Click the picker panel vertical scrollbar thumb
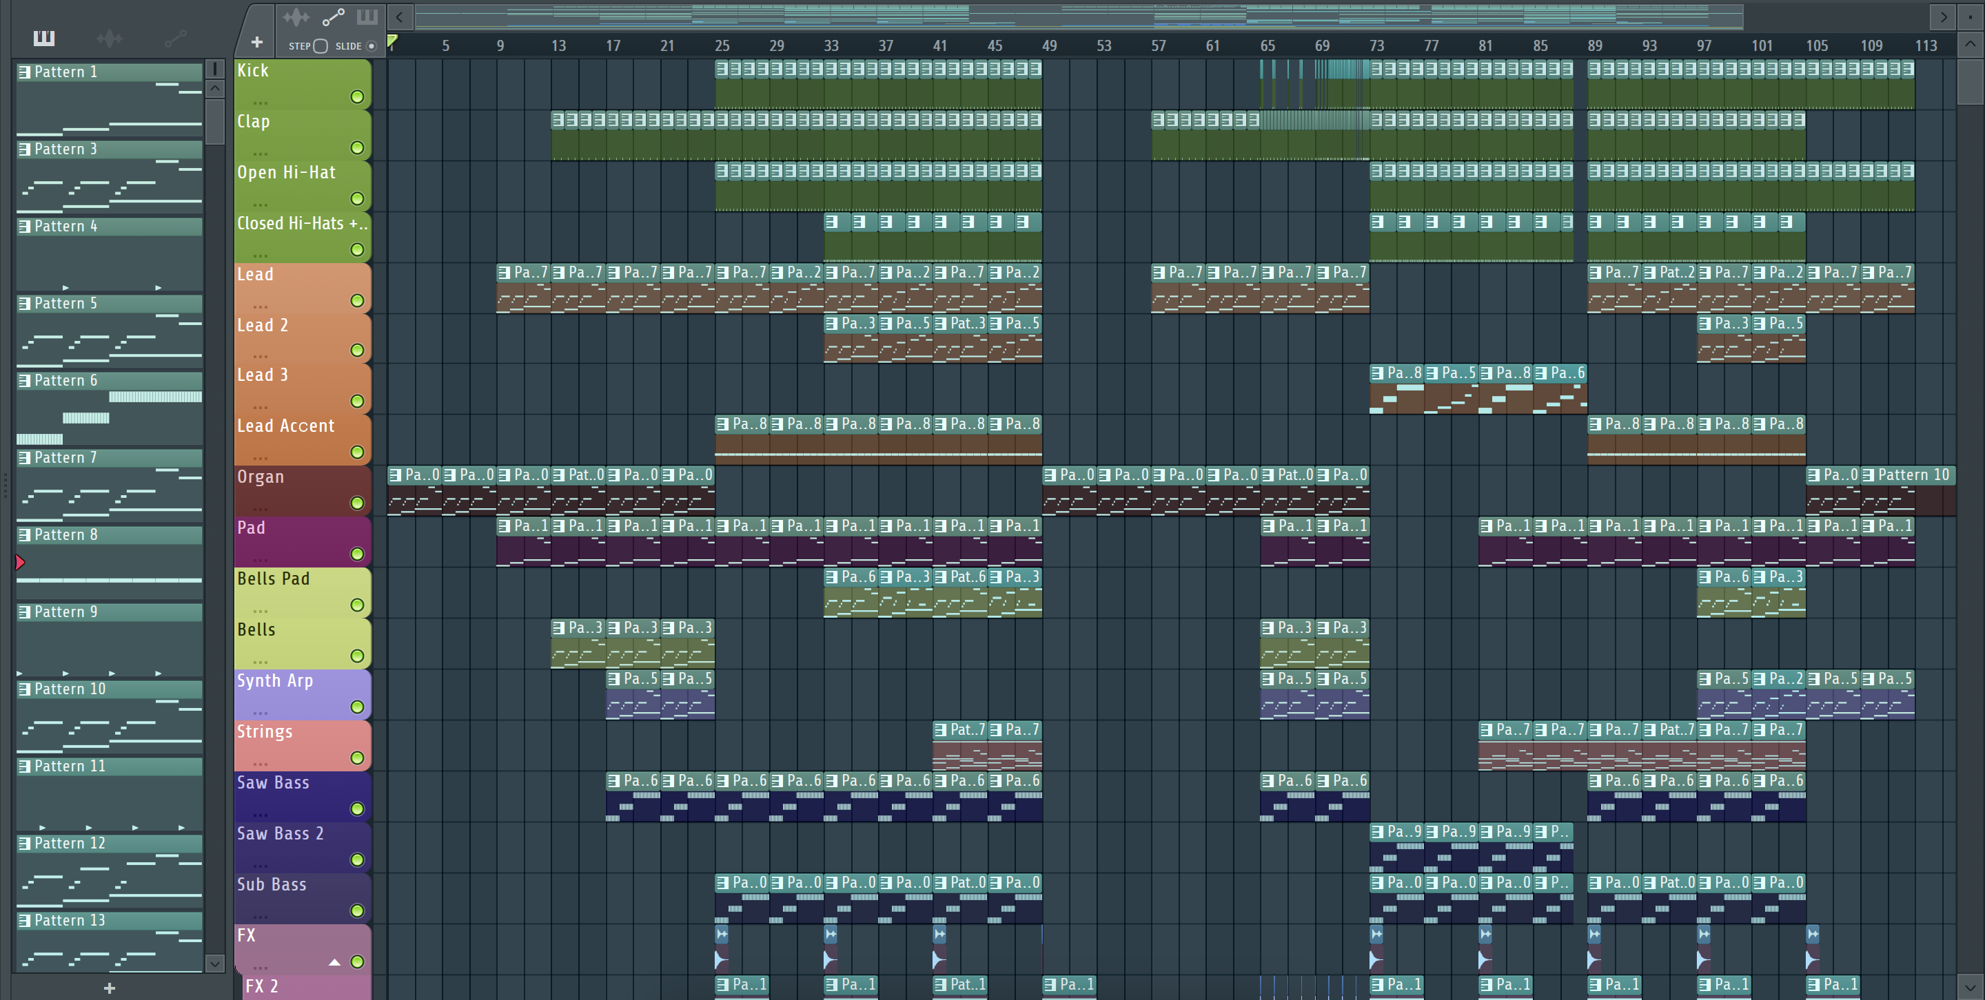This screenshot has width=1985, height=1000. (215, 122)
